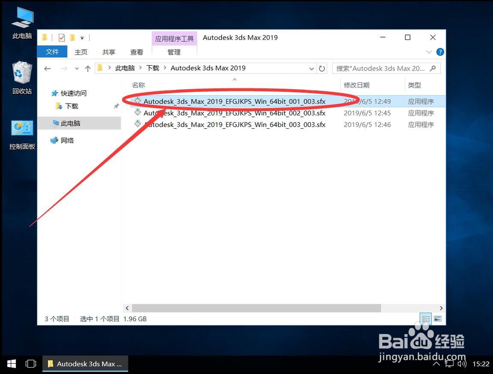This screenshot has width=493, height=374.
Task: Click 下载 in the address breadcrumb
Action: [x=153, y=68]
